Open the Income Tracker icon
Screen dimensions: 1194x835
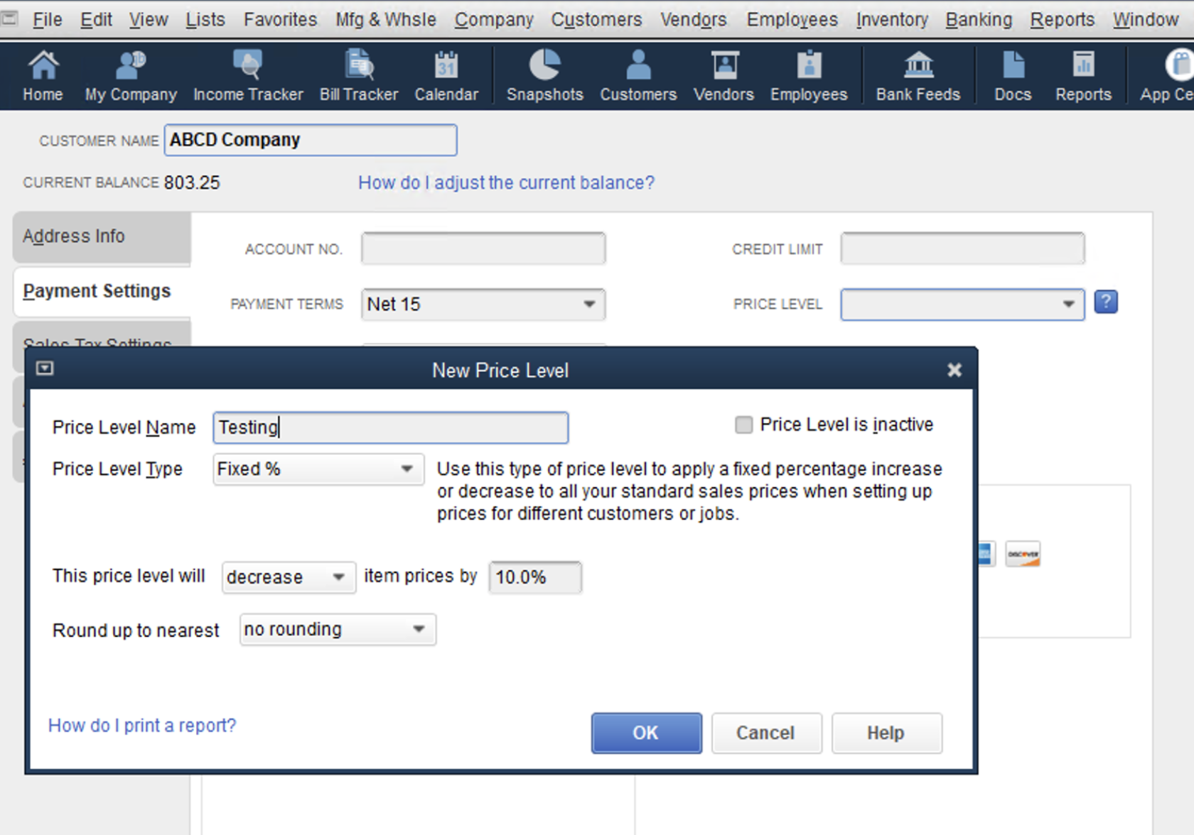click(x=248, y=76)
